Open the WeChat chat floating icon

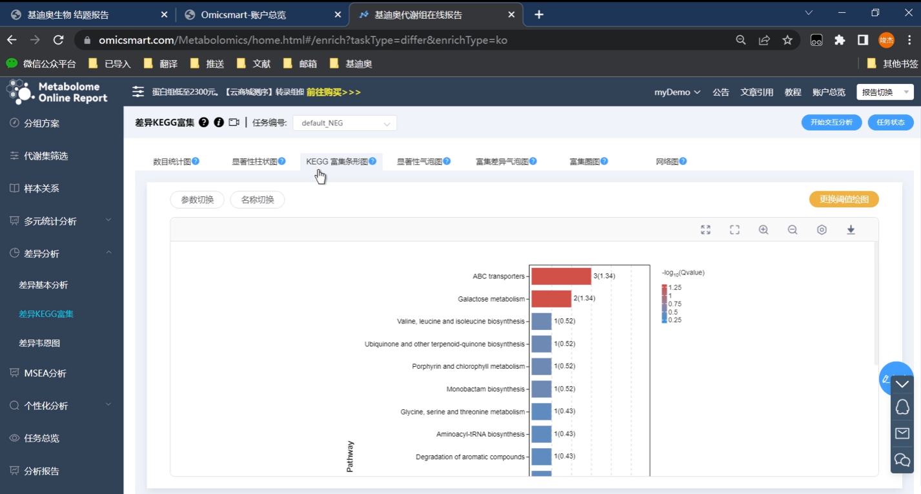902,460
